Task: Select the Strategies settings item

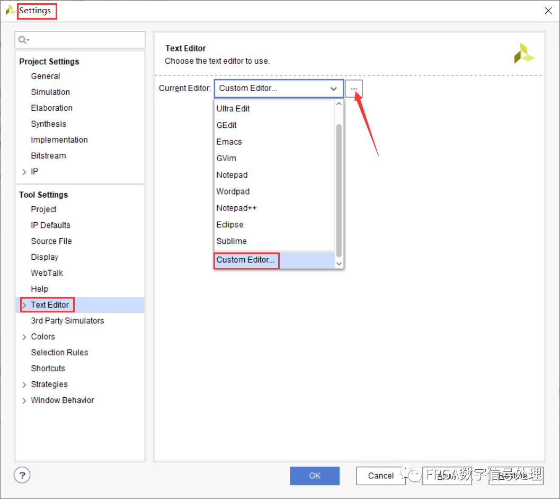Action: [49, 384]
